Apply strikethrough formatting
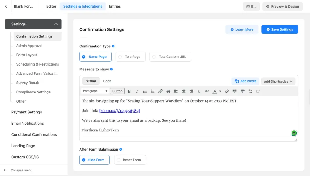 pyautogui.click(x=207, y=91)
